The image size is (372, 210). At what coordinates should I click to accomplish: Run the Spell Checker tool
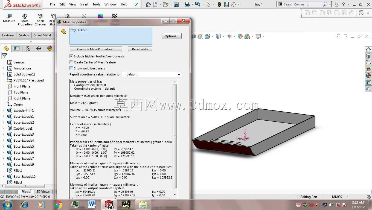point(40,20)
